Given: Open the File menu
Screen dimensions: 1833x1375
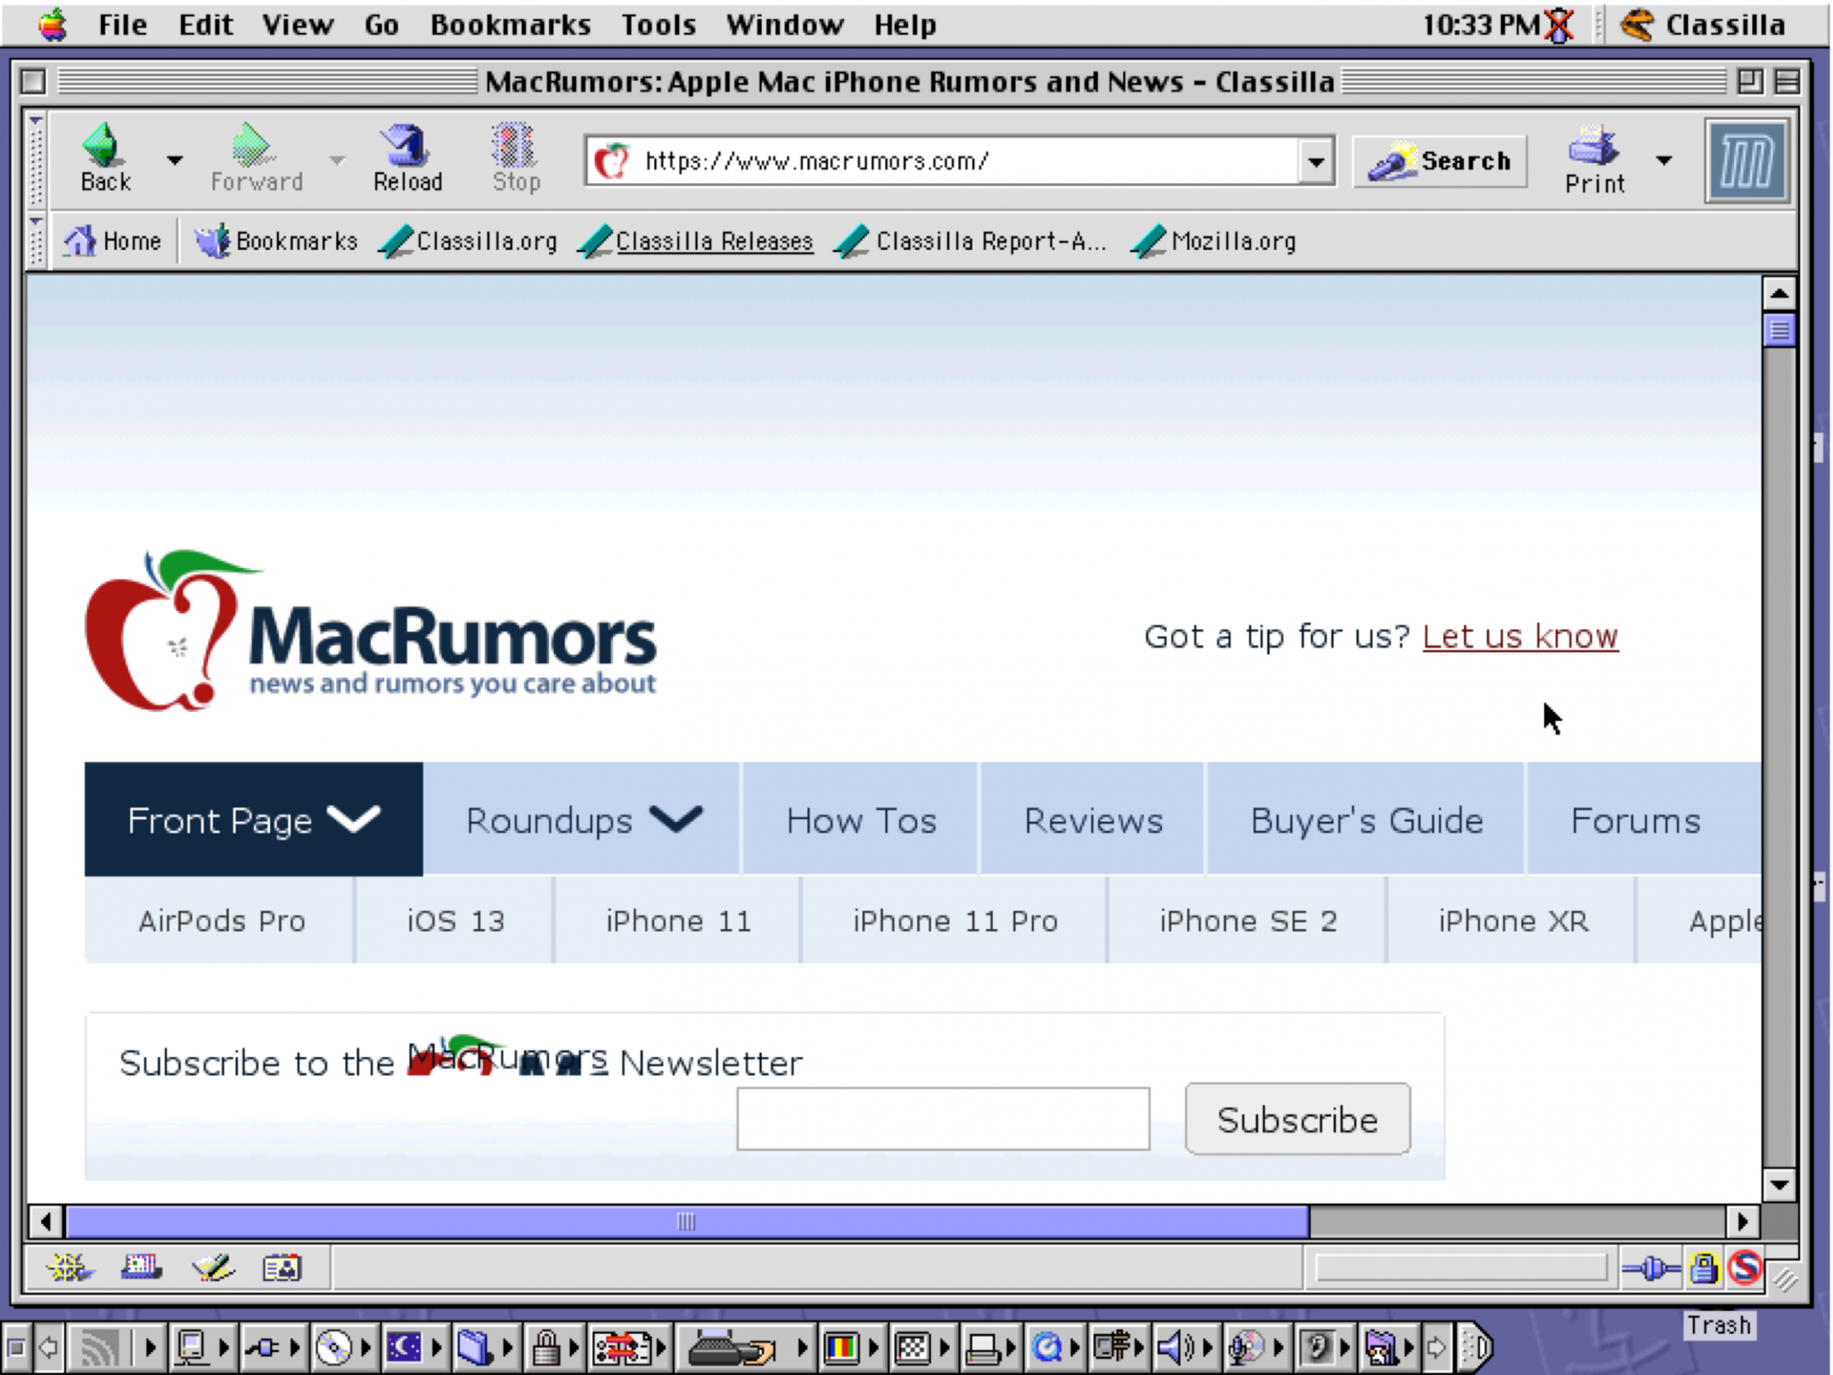Looking at the screenshot, I should (x=122, y=25).
